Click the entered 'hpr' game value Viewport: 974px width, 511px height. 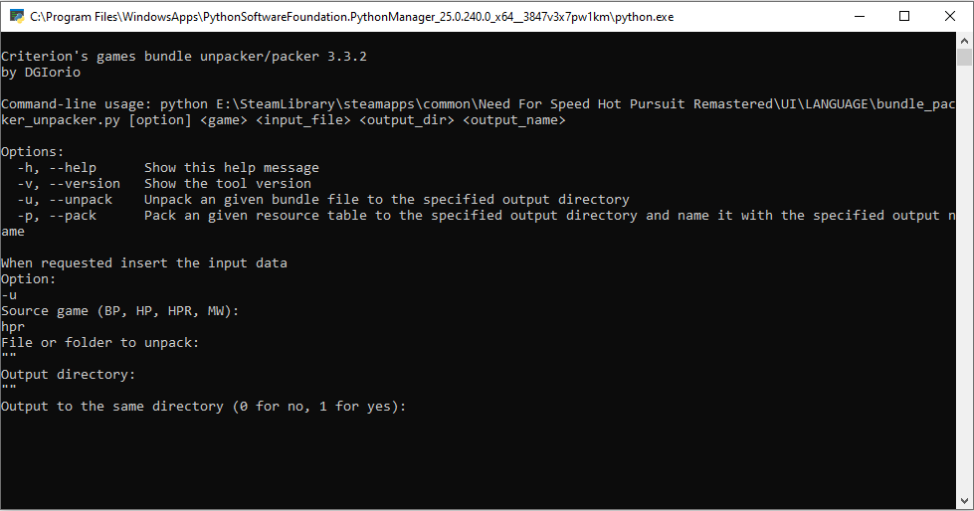[13, 327]
